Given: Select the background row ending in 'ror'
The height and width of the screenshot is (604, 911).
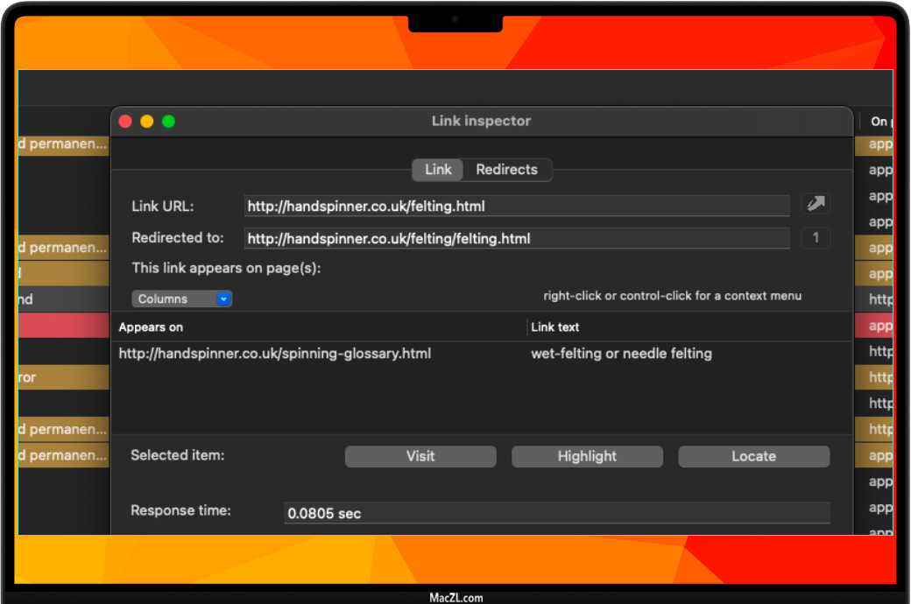Looking at the screenshot, I should tap(63, 378).
